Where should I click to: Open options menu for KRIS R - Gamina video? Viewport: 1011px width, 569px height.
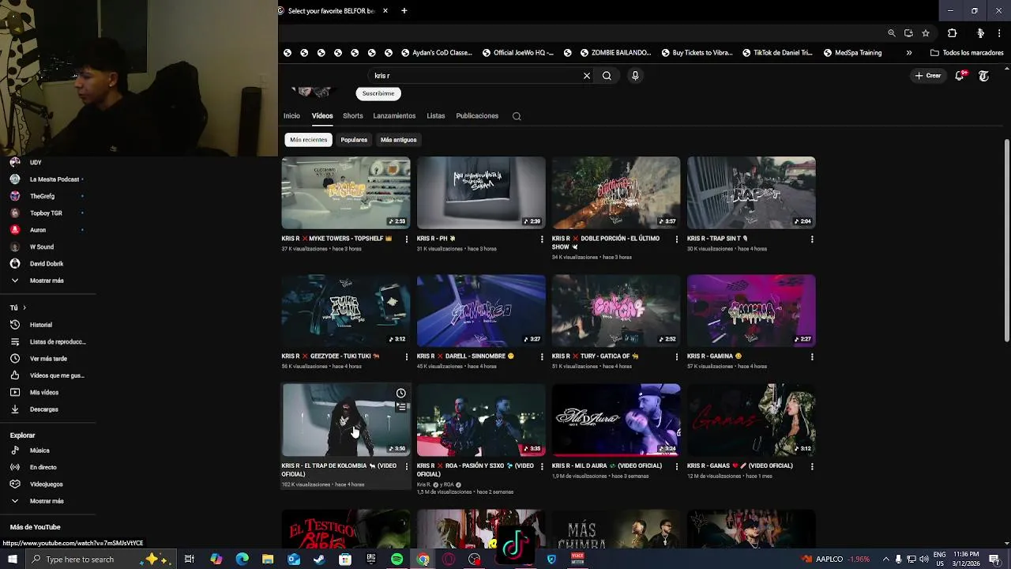(x=812, y=356)
